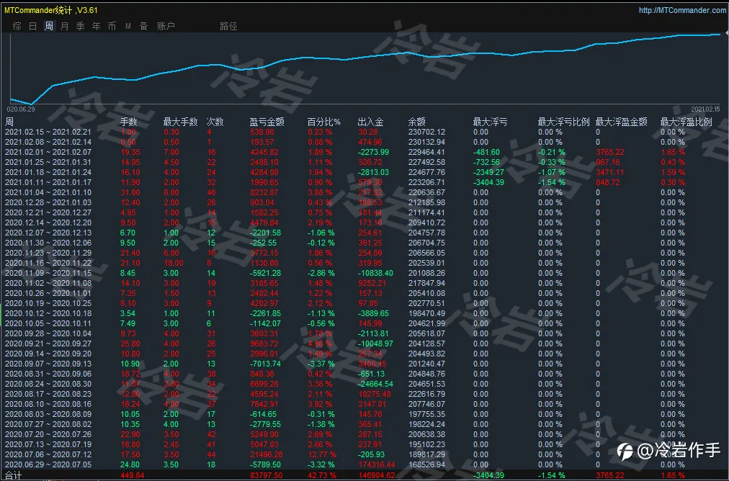Screen dimensions: 729x481
Task: Sort by the 最大浮盈金额 column header
Action: pos(621,122)
